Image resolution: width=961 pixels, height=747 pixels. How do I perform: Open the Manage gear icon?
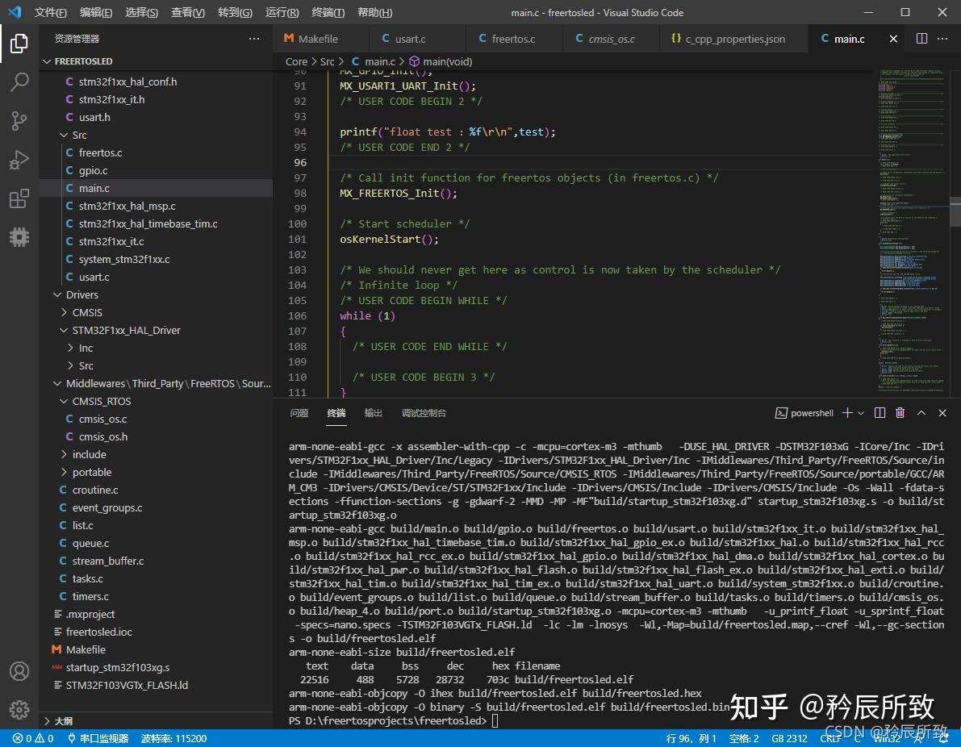point(19,709)
